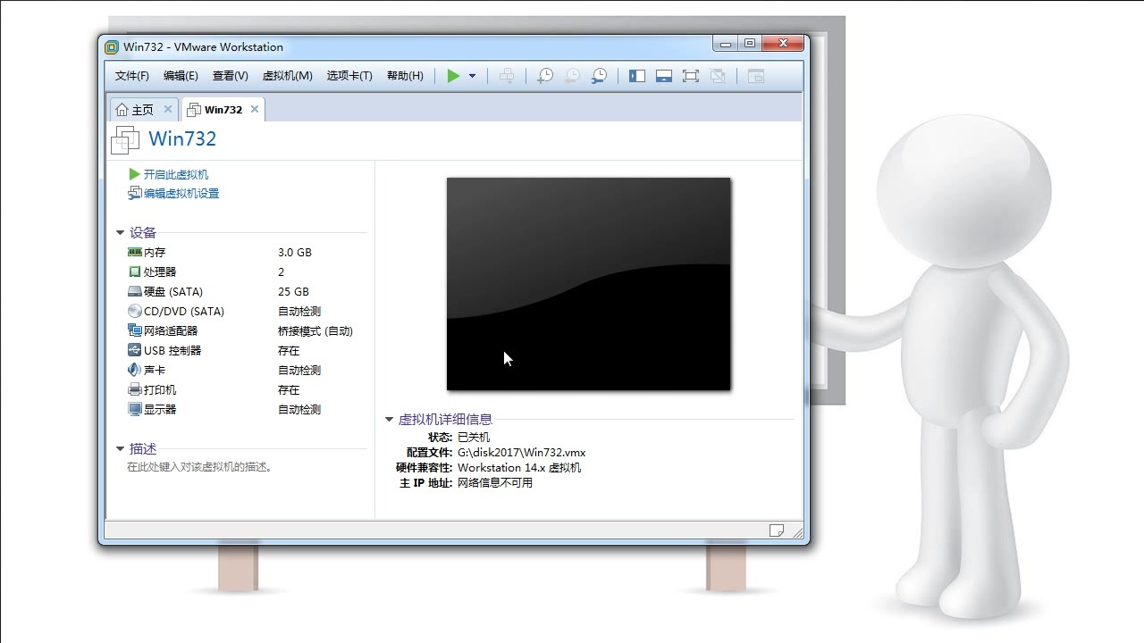Click the revert snapshot clock icon
The width and height of the screenshot is (1144, 643).
pyautogui.click(x=572, y=76)
